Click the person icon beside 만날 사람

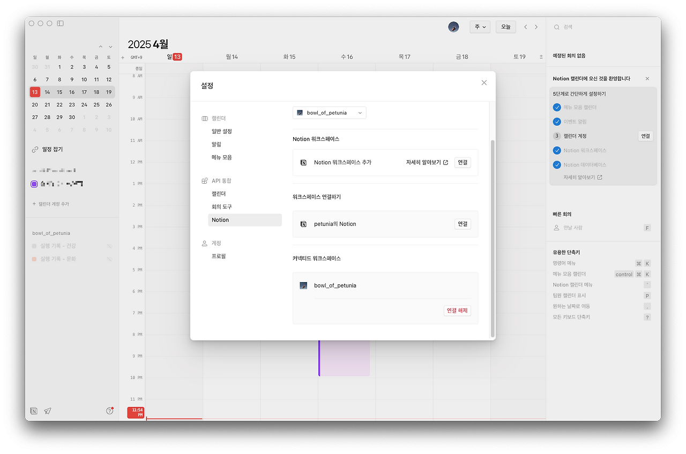[556, 228]
